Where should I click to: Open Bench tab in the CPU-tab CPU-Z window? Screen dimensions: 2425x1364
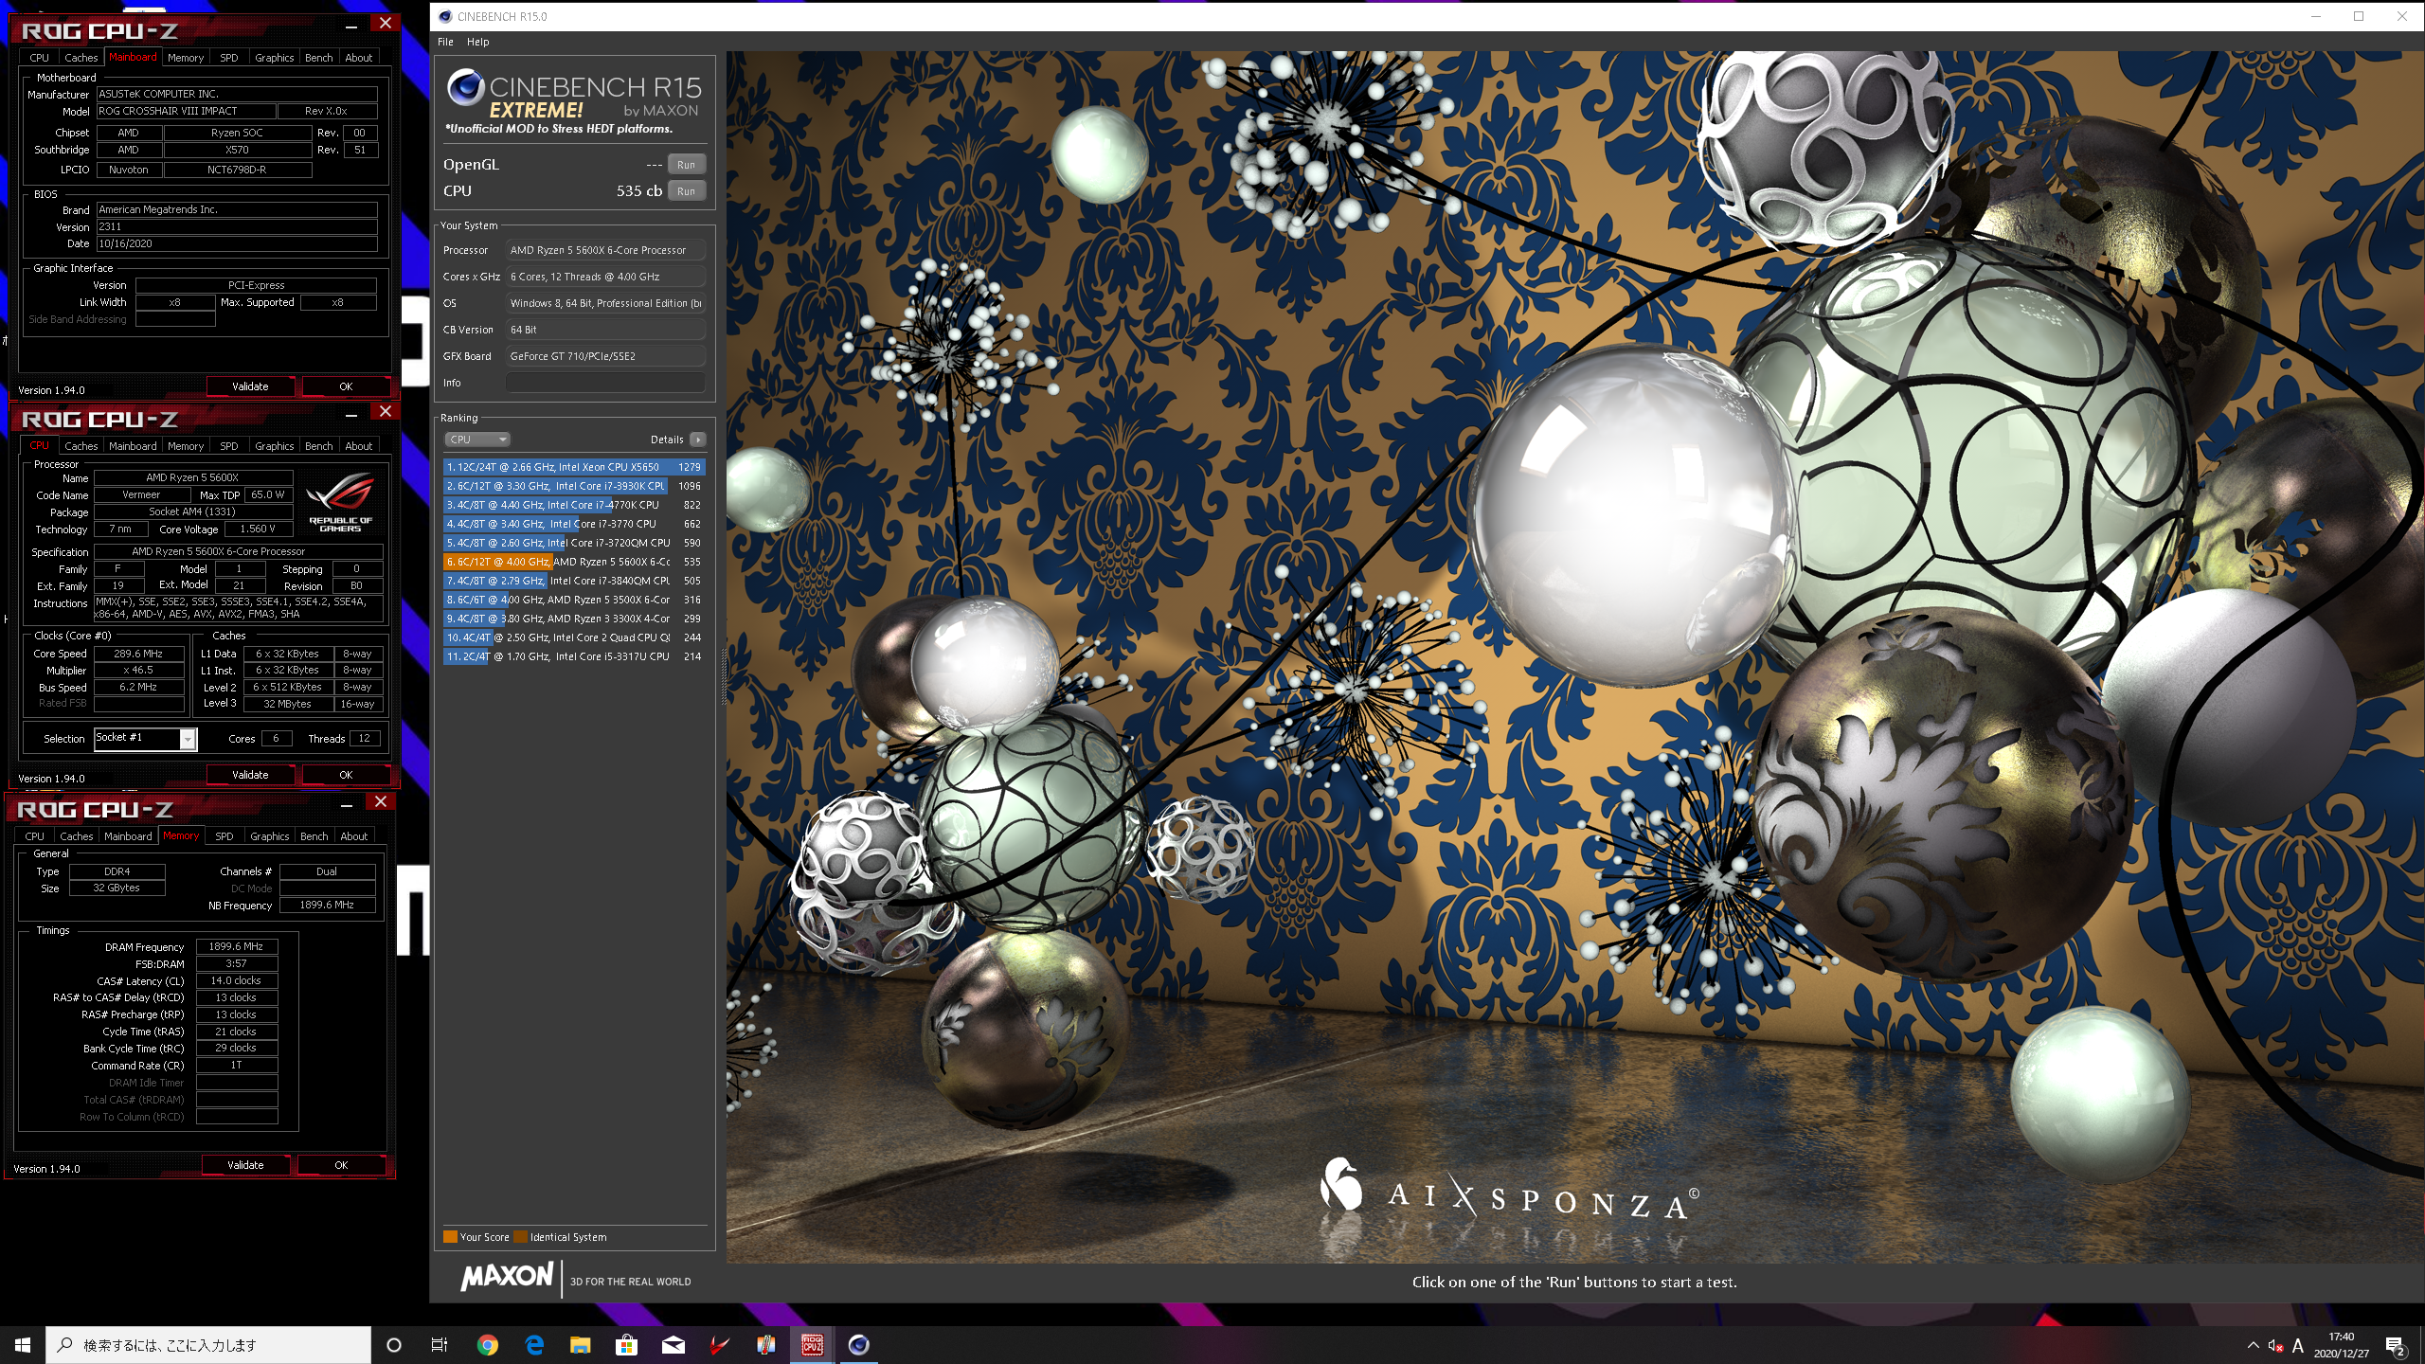(318, 446)
